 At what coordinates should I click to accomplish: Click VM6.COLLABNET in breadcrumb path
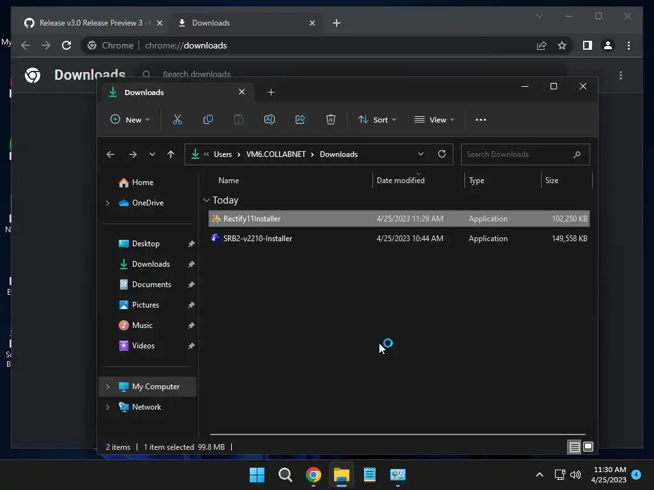276,154
